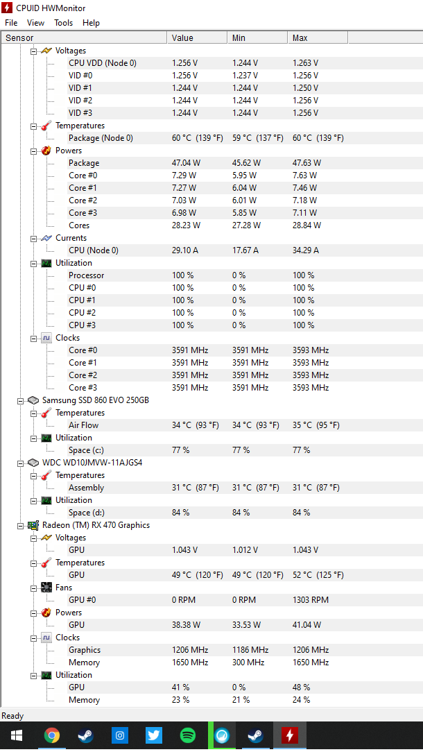Screen dimensions: 423x752
Task: Click the Samsung SSD 860 EVO drive icon
Action: click(x=33, y=400)
